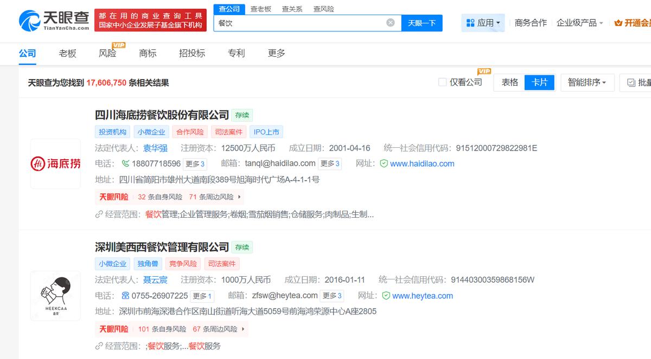
Task: Click the 司法案件 tag on 美西西
Action: tap(222, 264)
